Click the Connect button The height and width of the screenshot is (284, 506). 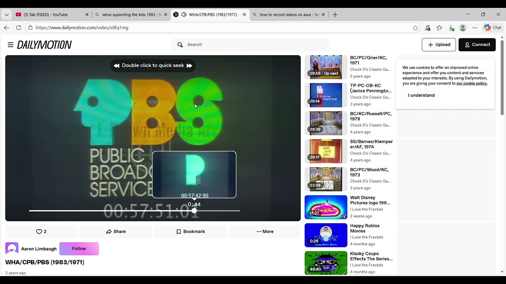[477, 45]
